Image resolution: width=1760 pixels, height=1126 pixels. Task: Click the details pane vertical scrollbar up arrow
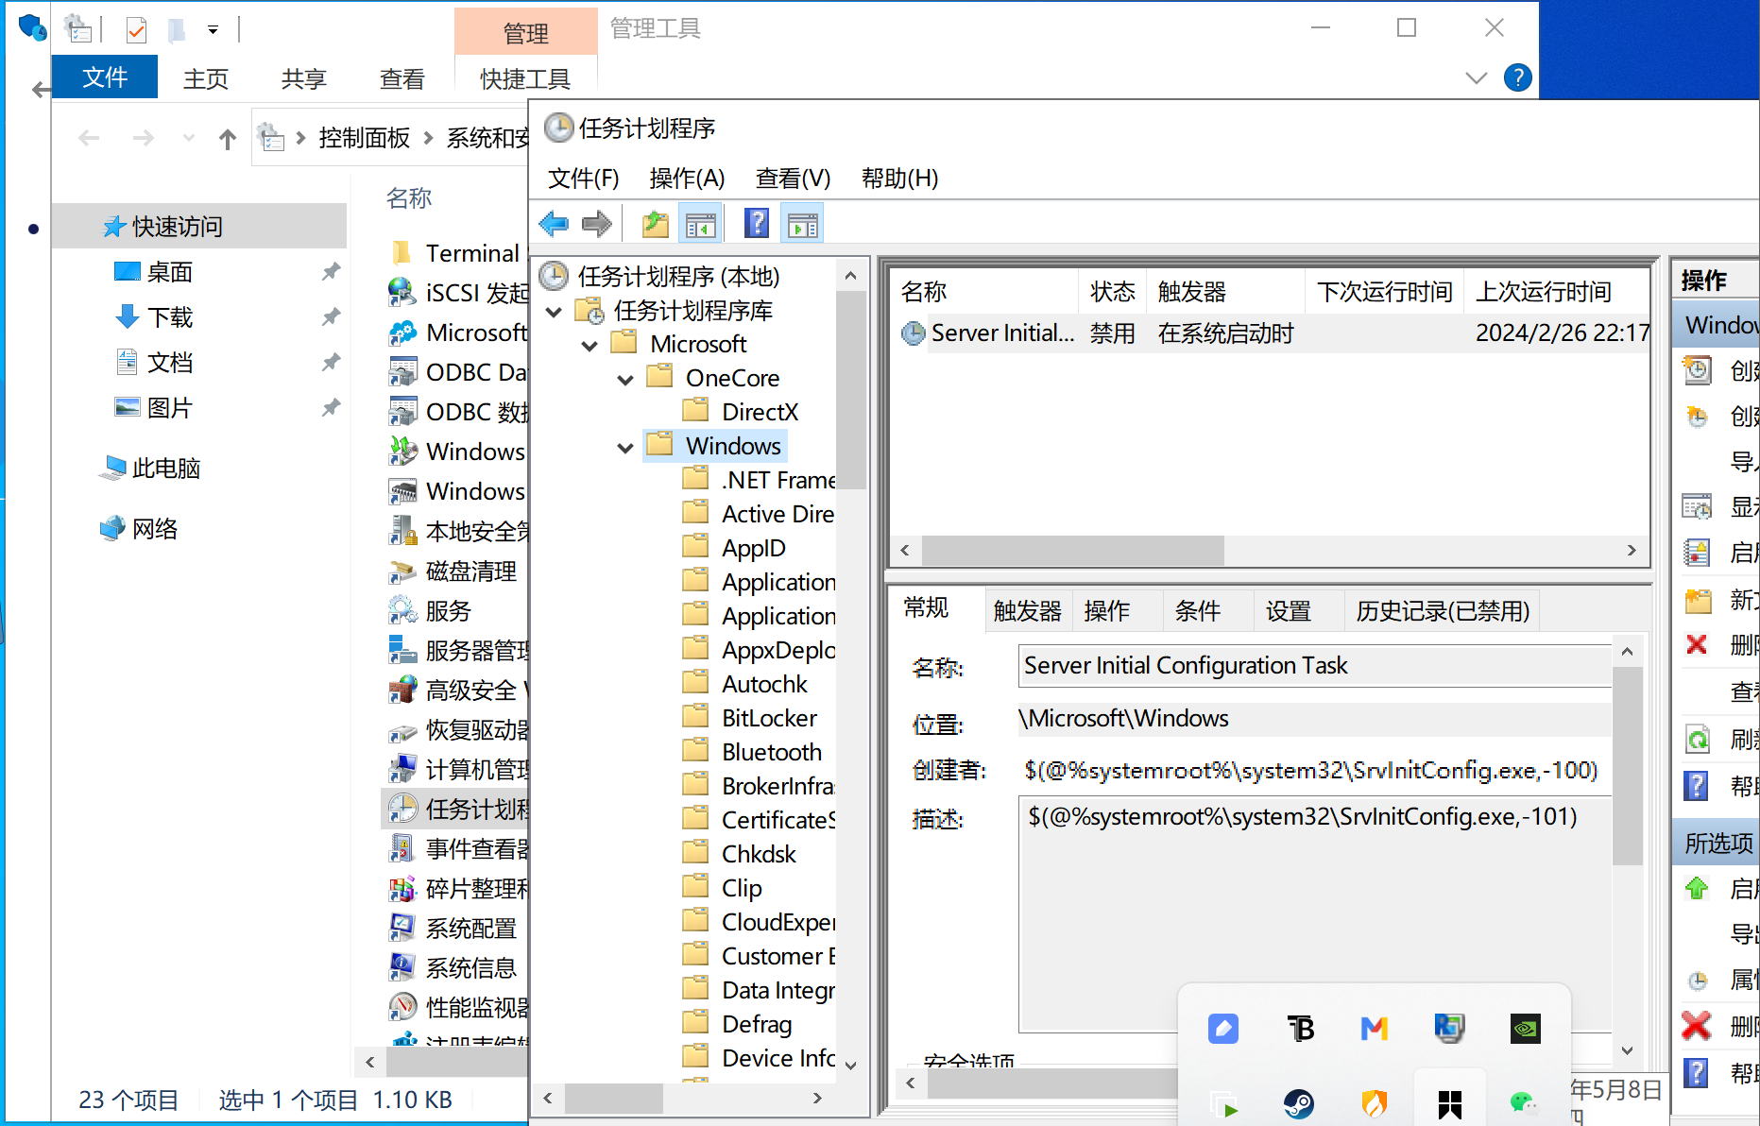pyautogui.click(x=1627, y=652)
